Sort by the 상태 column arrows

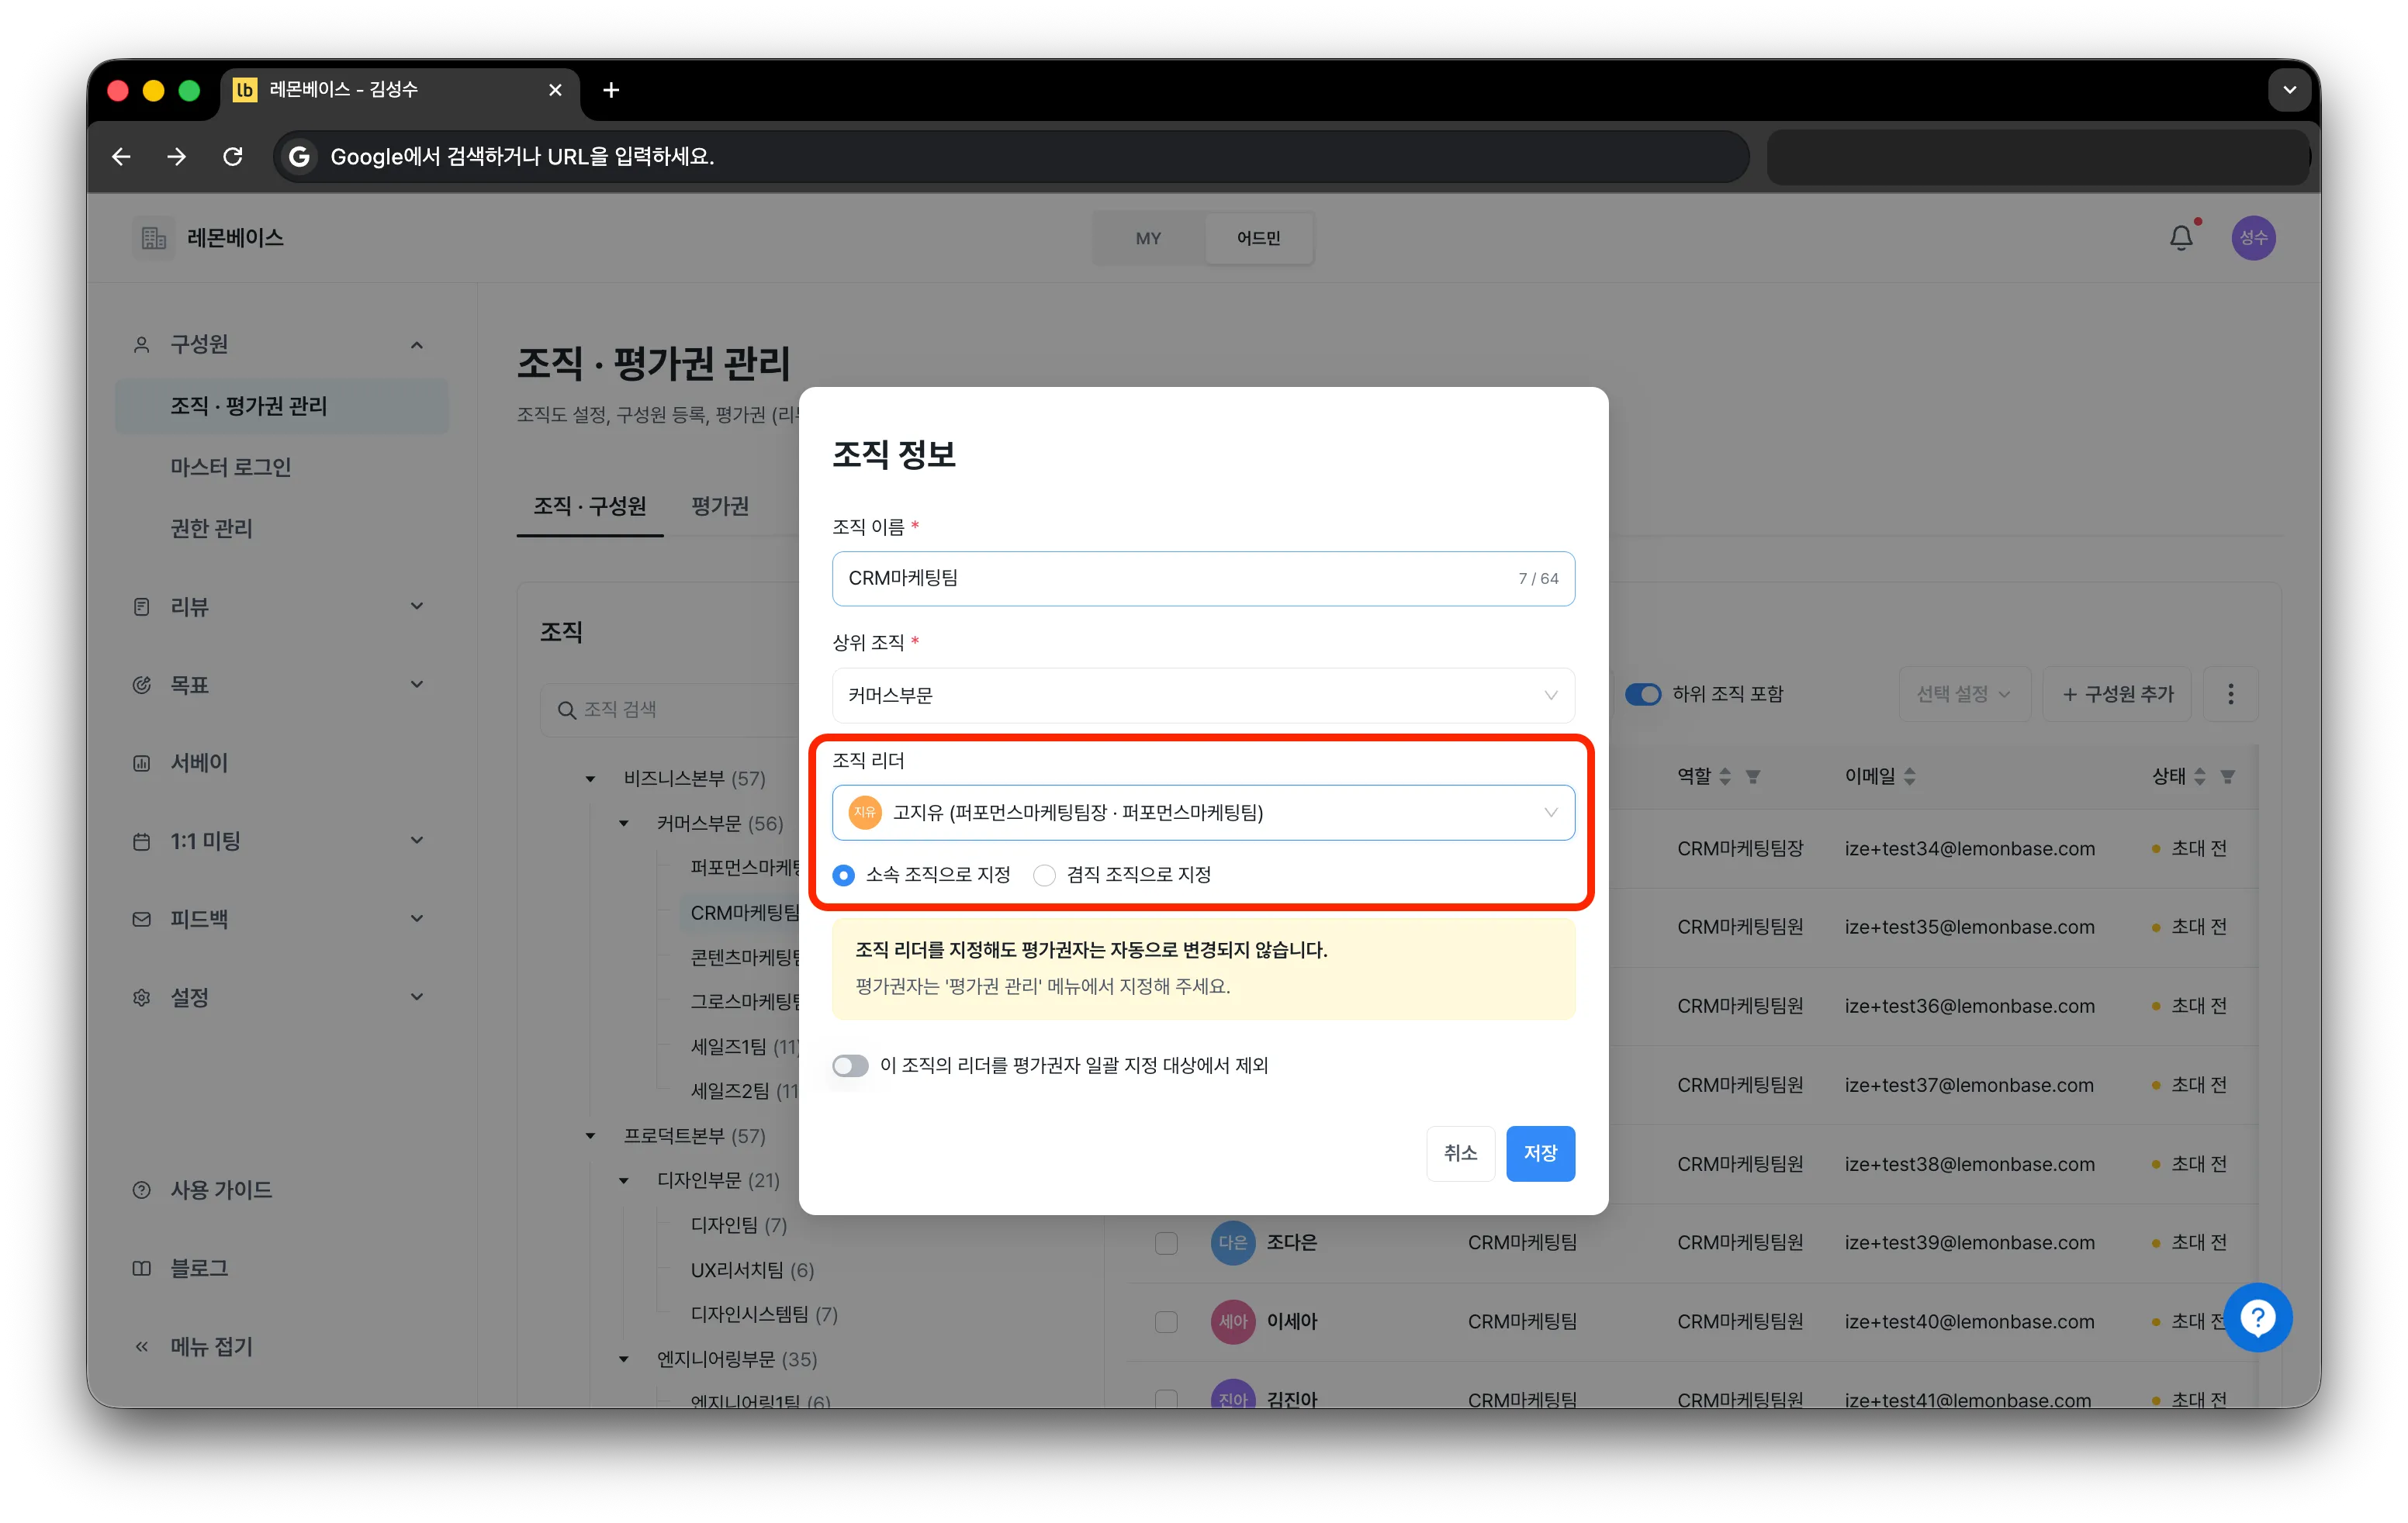click(2200, 776)
